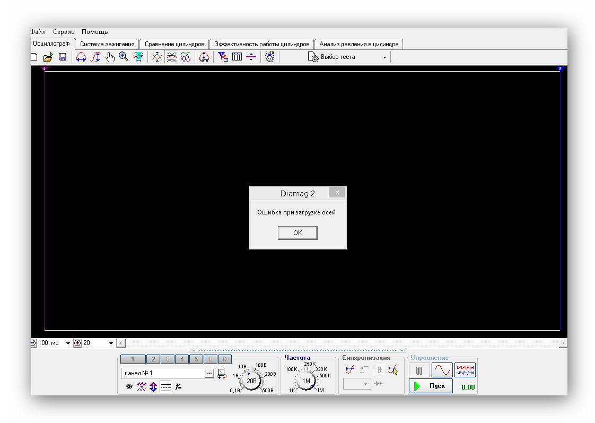Click OK in the Diamag 2 dialog
The width and height of the screenshot is (595, 423).
coord(297,233)
